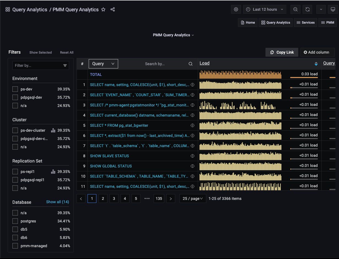The image size is (339, 259).
Task: Refresh the dashboard
Action: [308, 9]
